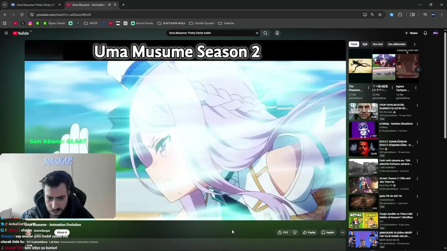Viewport: 447px width, 251px height.
Task: Show more filter chips with the right arrow
Action: point(415,44)
